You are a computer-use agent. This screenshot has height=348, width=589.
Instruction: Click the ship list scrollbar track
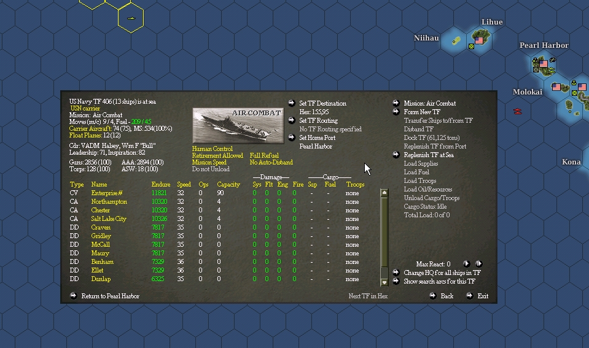tap(384, 238)
